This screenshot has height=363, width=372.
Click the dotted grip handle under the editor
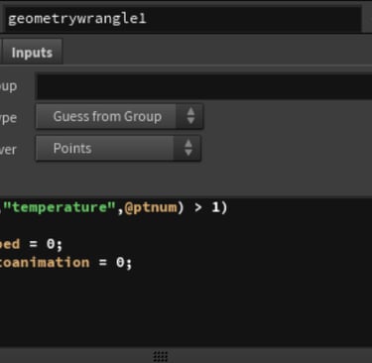(161, 356)
